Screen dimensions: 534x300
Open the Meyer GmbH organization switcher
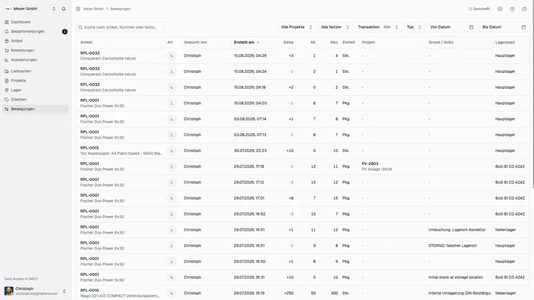30,9
